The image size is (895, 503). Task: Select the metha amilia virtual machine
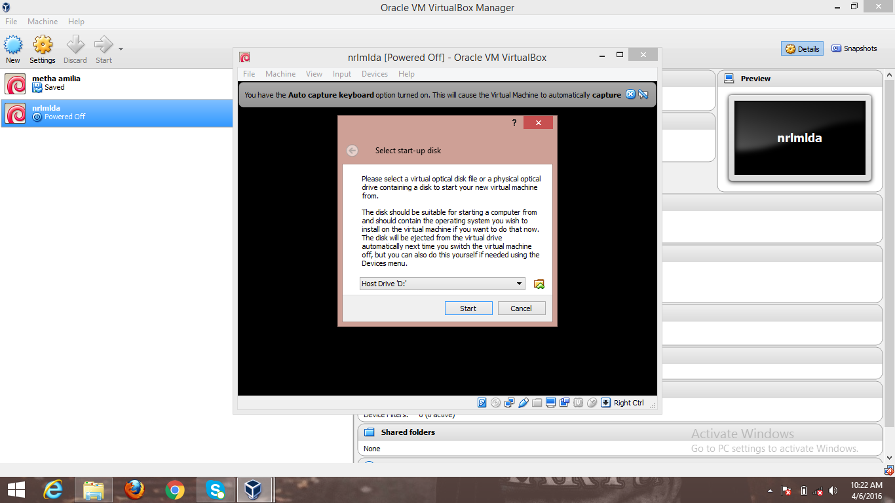[x=117, y=84]
